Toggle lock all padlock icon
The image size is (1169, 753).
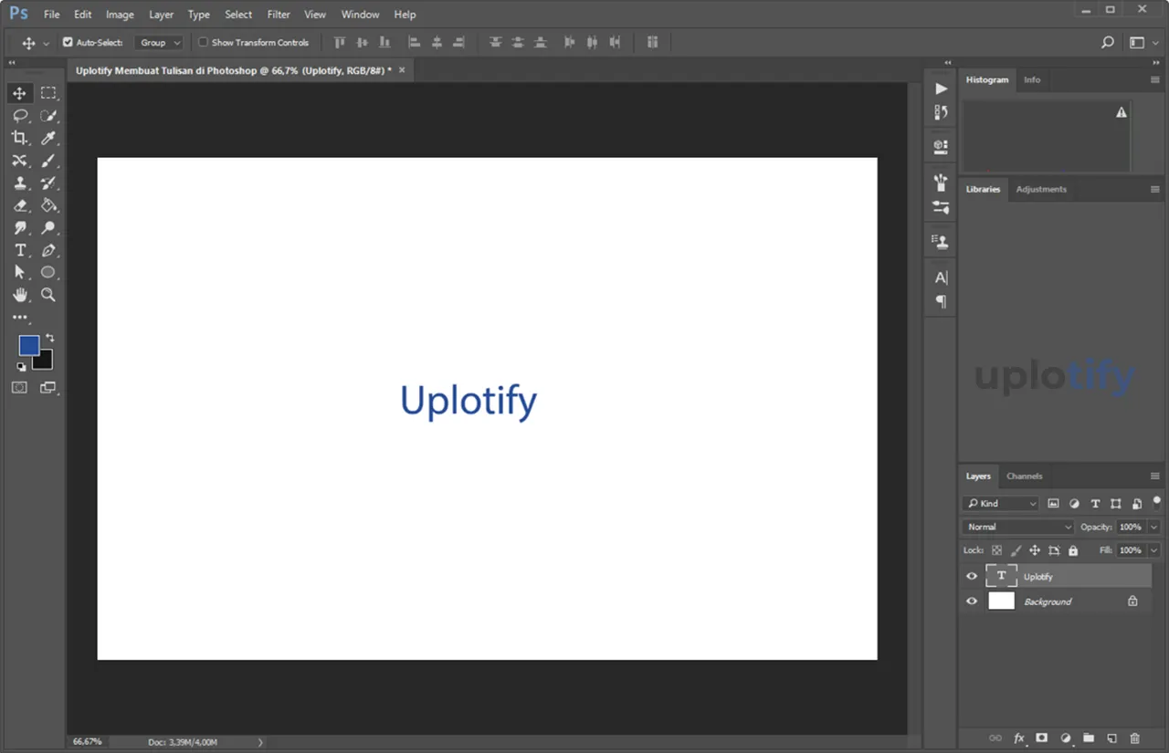pos(1073,550)
